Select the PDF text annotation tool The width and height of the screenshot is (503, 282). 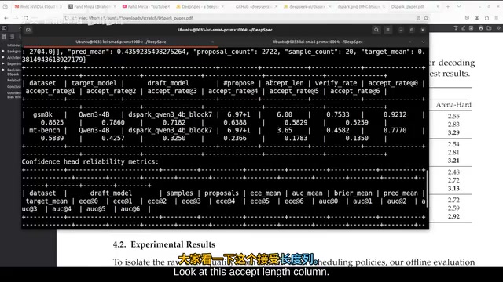pos(456,28)
